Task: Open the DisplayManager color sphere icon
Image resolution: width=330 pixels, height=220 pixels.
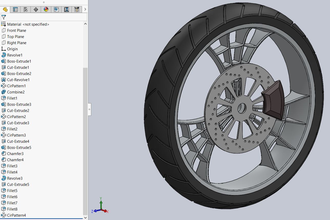Action: tap(46, 9)
